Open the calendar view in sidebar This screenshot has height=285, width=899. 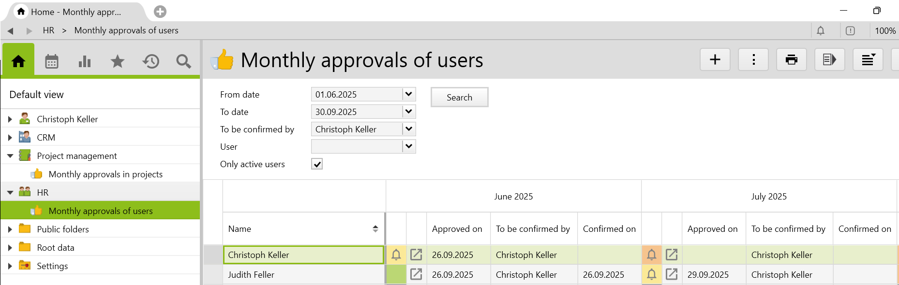(x=52, y=61)
